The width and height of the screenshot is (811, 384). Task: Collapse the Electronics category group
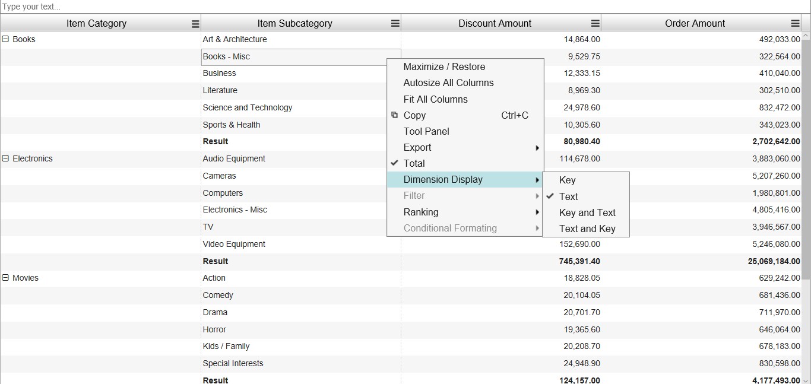[6, 158]
